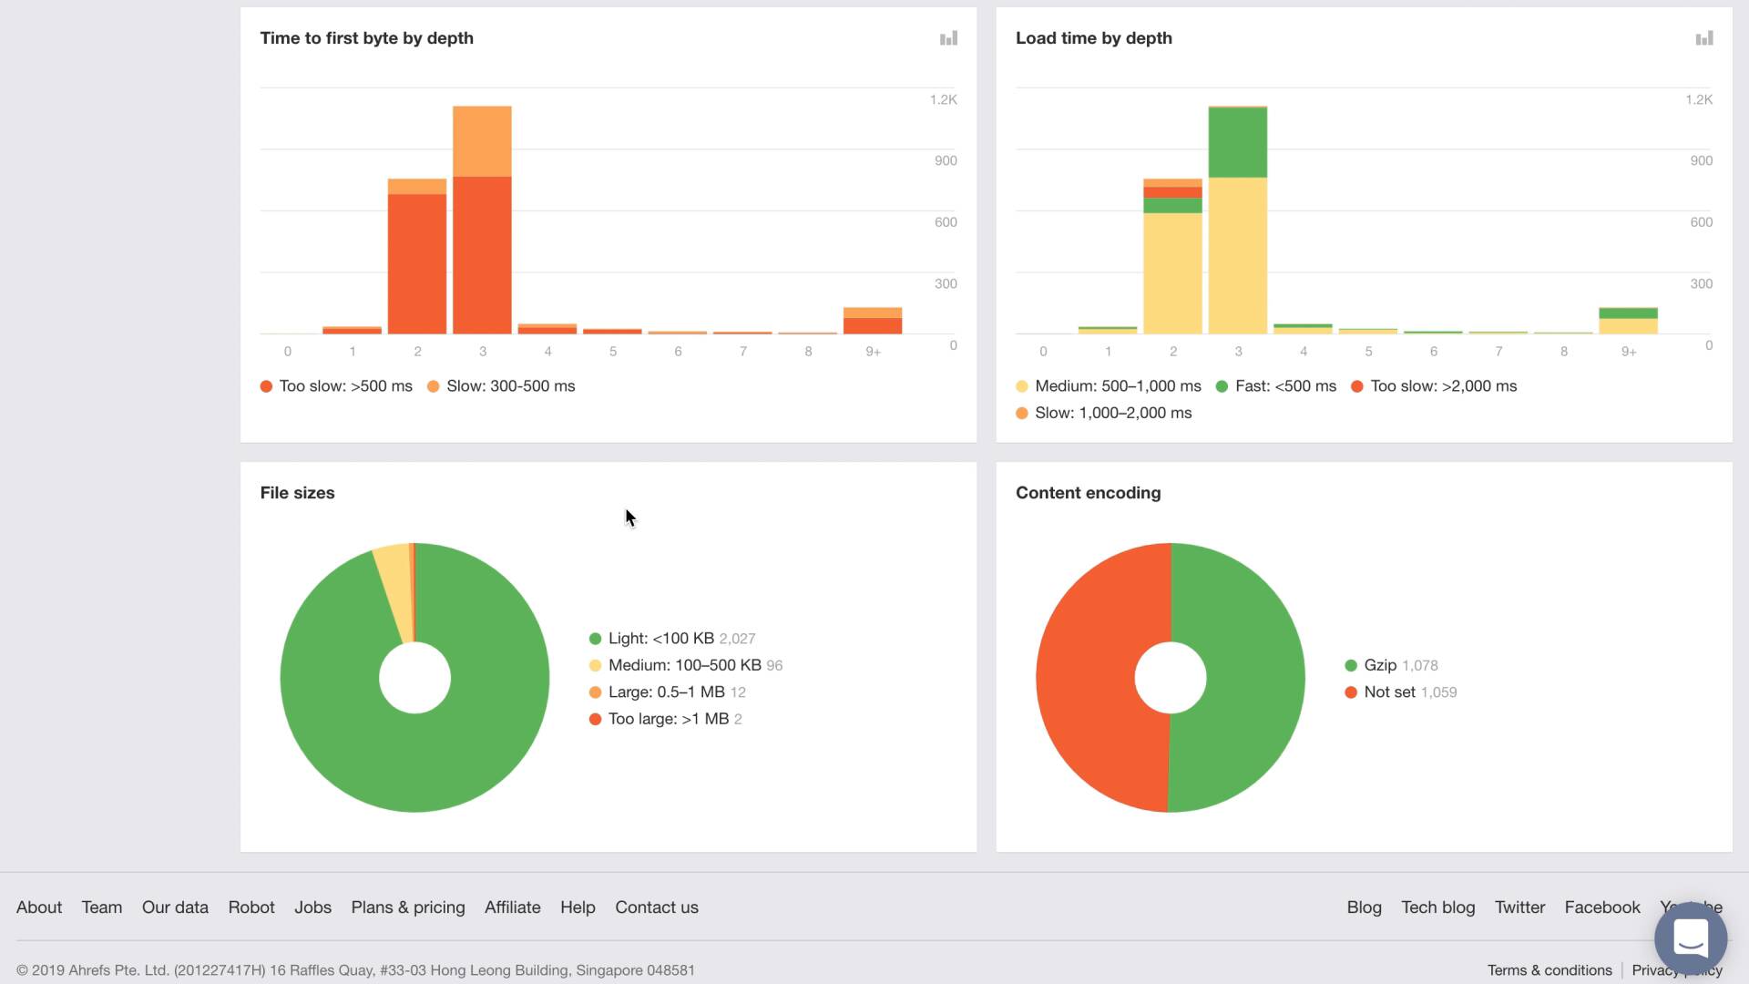Click the depth 2 bar in TTFB chart
Viewport: 1749px width, 984px height.
point(417,256)
